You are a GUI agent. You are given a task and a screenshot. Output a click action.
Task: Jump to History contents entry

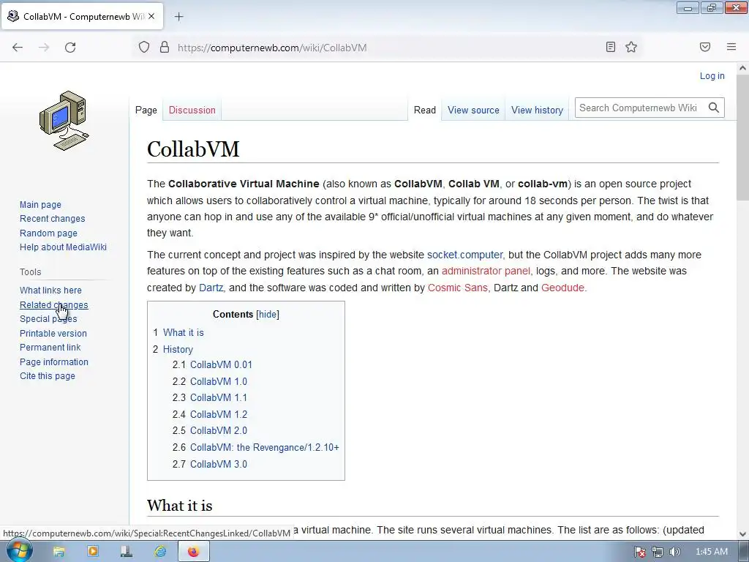click(x=178, y=349)
